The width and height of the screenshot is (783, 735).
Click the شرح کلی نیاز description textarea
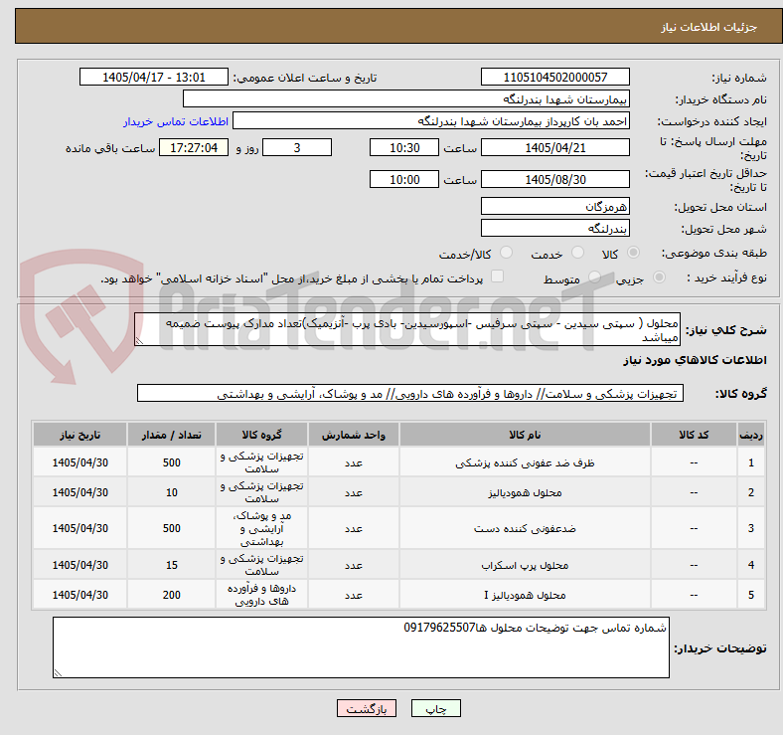pos(407,329)
